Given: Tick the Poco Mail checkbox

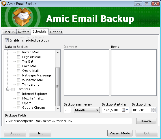Looking at the screenshot, I should 18,66.
